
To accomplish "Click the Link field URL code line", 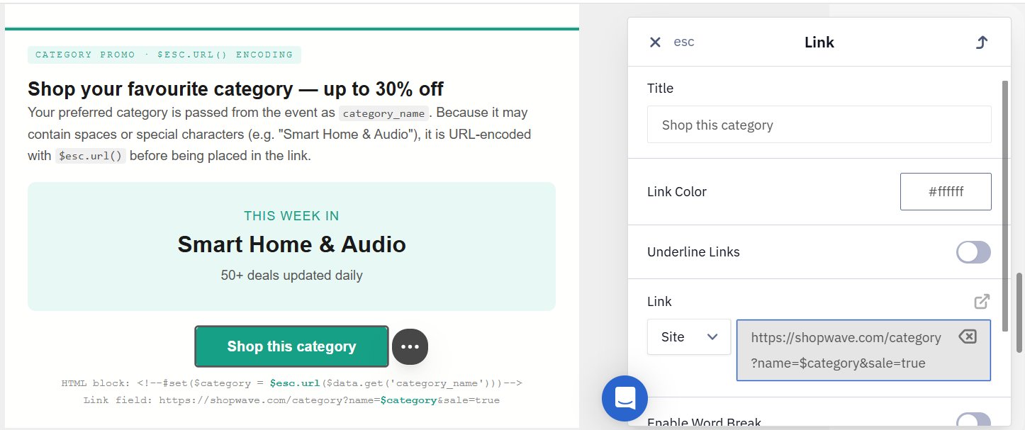I will [x=291, y=400].
